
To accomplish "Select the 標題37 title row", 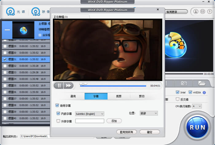I will [x=26, y=99].
